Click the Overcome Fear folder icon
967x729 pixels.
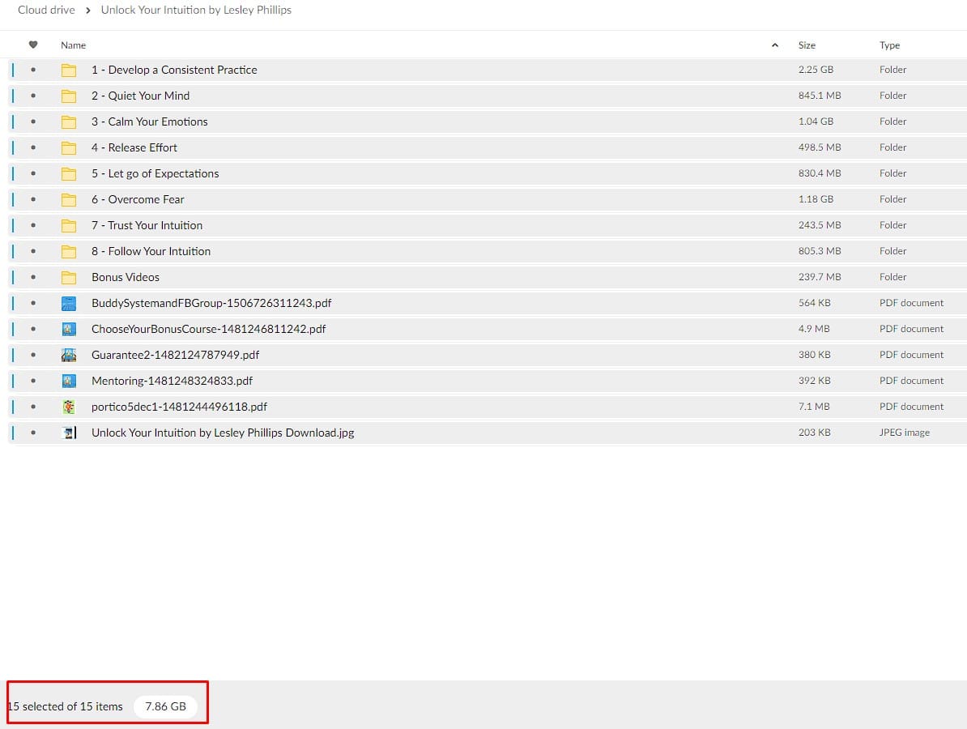pyautogui.click(x=69, y=199)
